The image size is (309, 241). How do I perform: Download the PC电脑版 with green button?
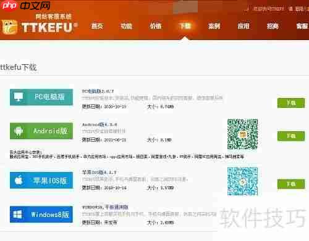(291, 103)
